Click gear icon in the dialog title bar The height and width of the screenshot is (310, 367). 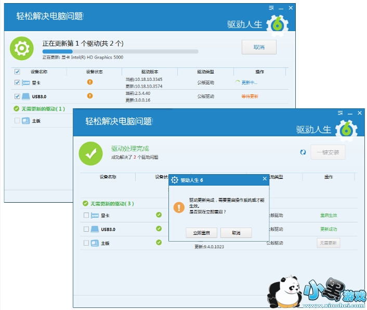coord(175,180)
